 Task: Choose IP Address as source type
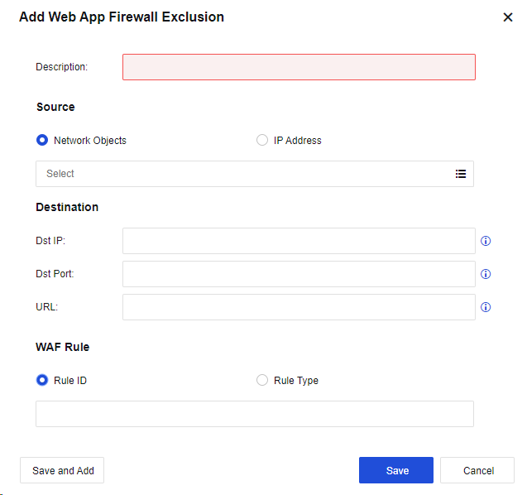tap(262, 141)
